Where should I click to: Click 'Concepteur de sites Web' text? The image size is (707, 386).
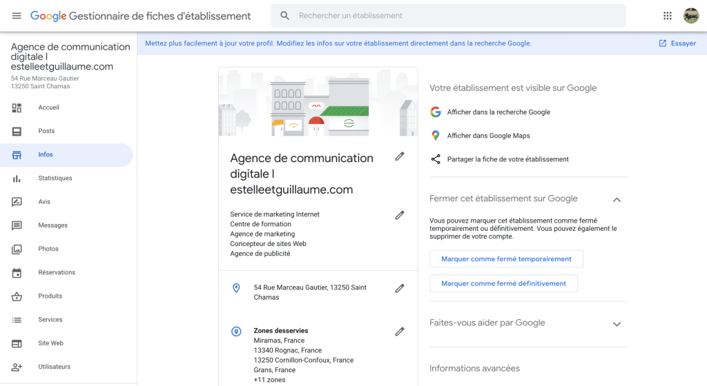pyautogui.click(x=269, y=244)
